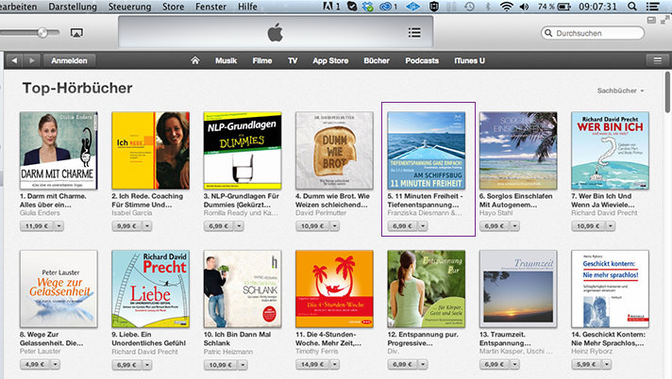Open price arrow for 11 Minuten Freiheit
This screenshot has width=672, height=379.
(423, 225)
